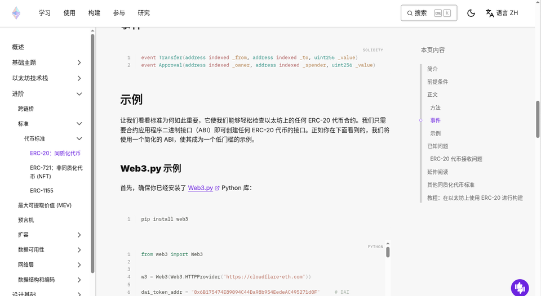Expand the 扩容 section chevron
The height and width of the screenshot is (296, 541).
point(79,235)
